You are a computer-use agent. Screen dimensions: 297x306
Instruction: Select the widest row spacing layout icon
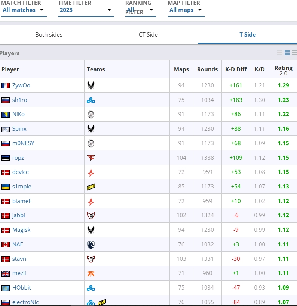[x=294, y=53]
